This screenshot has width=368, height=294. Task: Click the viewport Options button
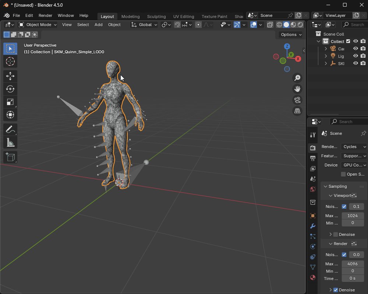[291, 35]
